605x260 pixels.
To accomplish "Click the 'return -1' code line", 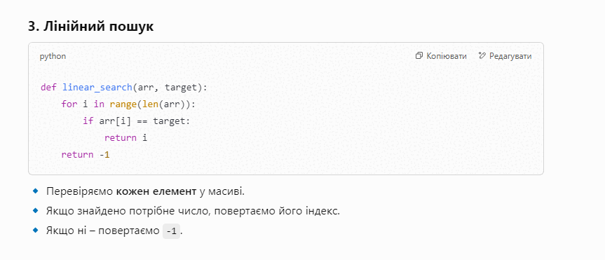I will pos(86,155).
